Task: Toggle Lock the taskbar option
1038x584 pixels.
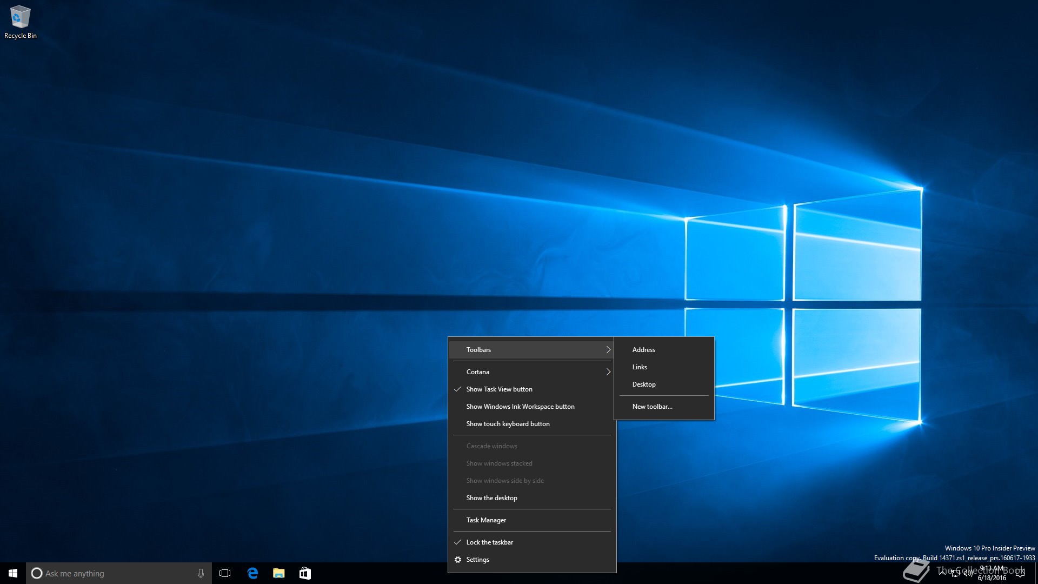Action: (x=532, y=542)
